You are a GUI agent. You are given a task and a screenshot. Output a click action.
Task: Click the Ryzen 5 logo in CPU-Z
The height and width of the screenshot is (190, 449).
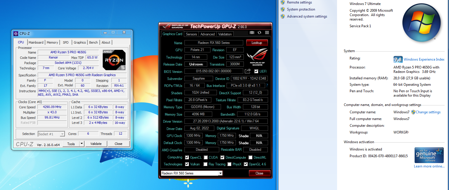(114, 60)
